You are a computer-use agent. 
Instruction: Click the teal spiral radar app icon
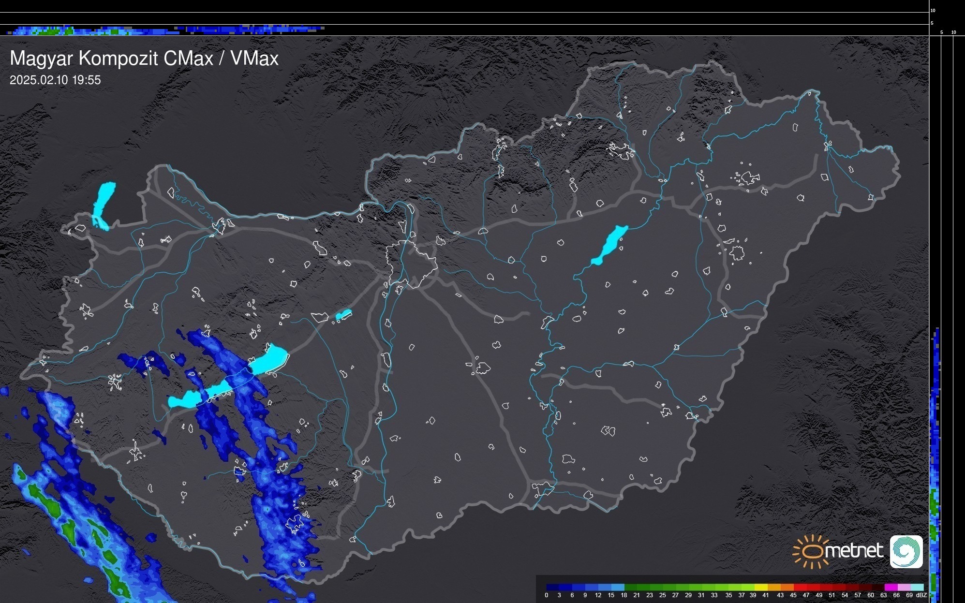point(906,551)
